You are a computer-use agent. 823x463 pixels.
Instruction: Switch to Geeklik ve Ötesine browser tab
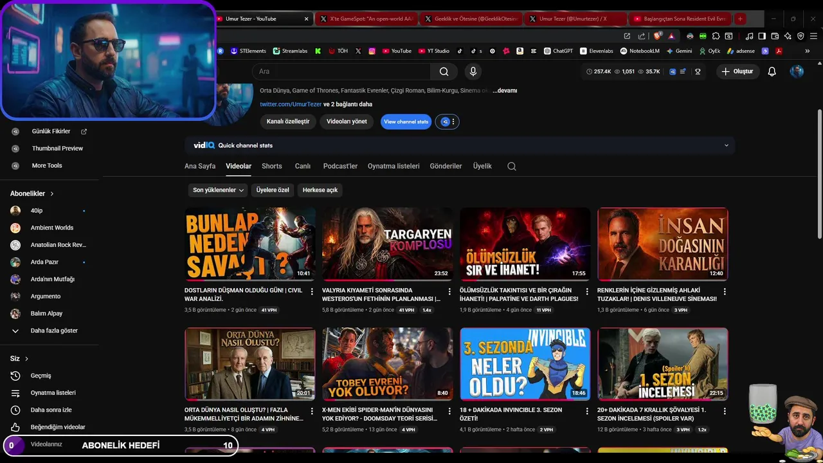471,19
